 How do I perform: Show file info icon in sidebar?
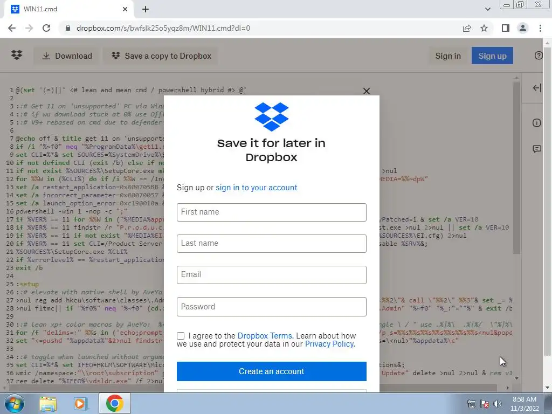536,122
